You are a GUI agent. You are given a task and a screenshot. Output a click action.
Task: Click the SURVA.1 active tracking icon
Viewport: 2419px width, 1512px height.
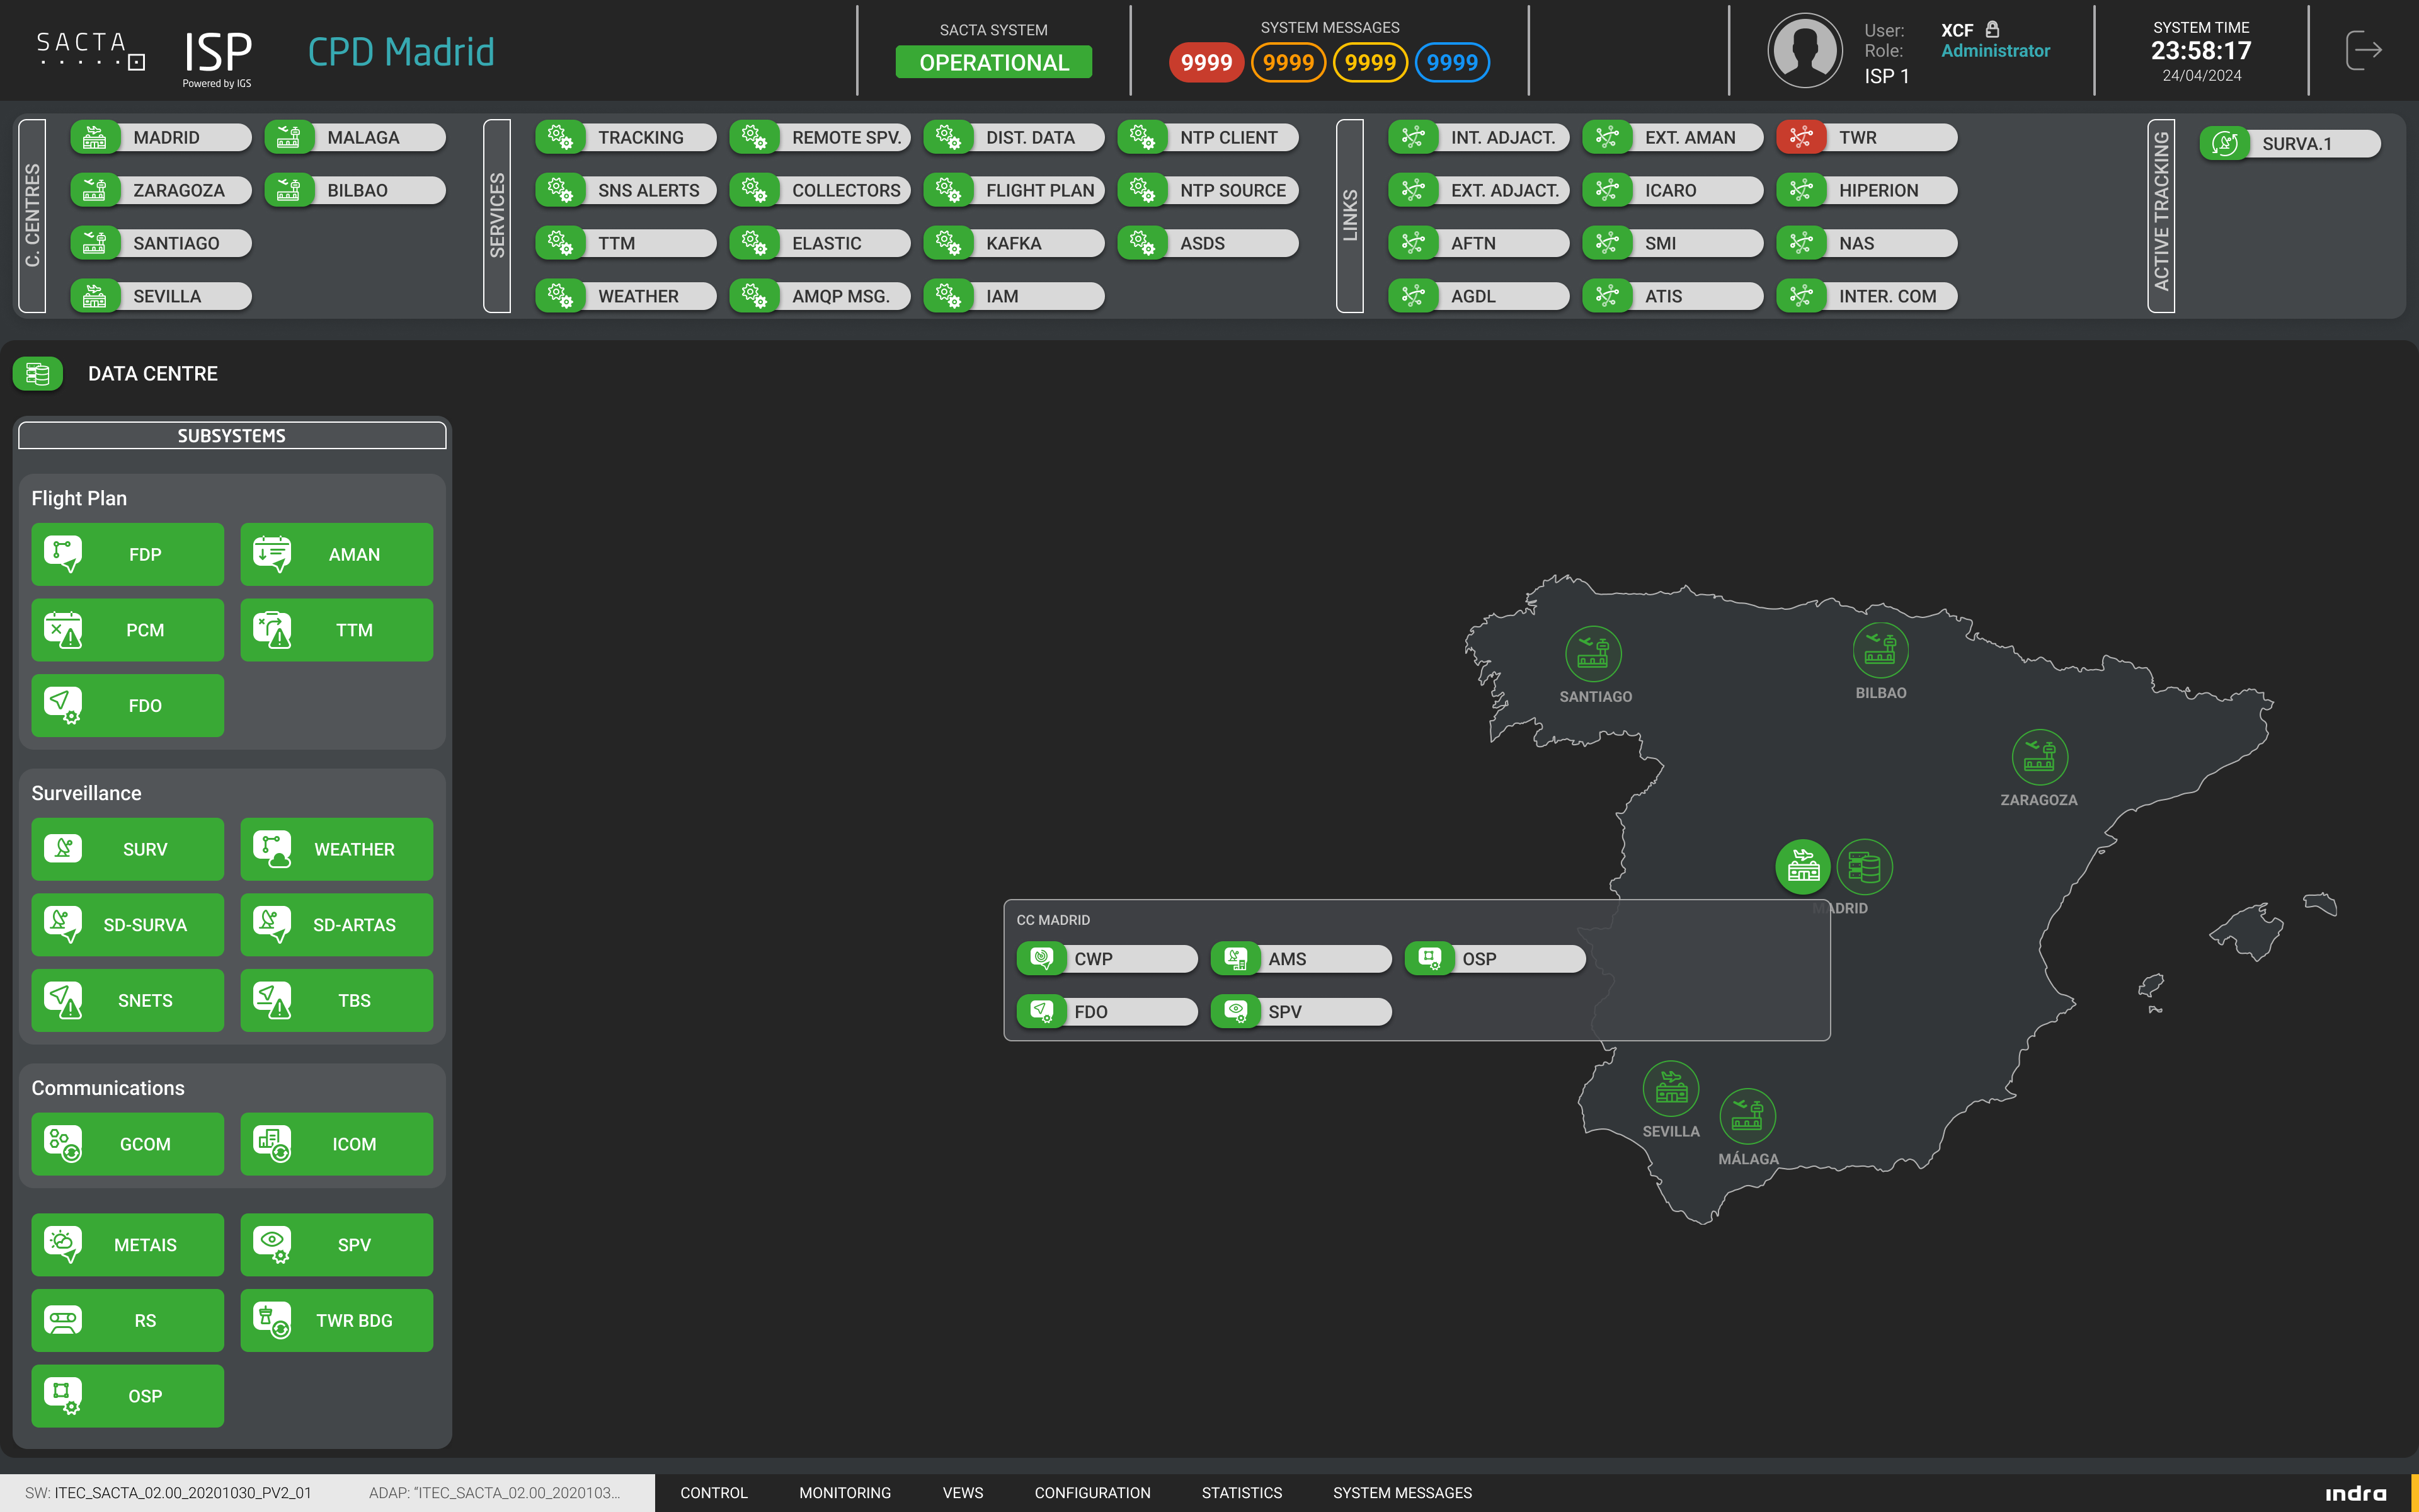click(x=2224, y=143)
